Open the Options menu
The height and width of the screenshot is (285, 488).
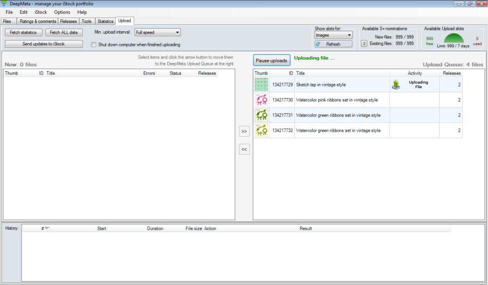[62, 12]
